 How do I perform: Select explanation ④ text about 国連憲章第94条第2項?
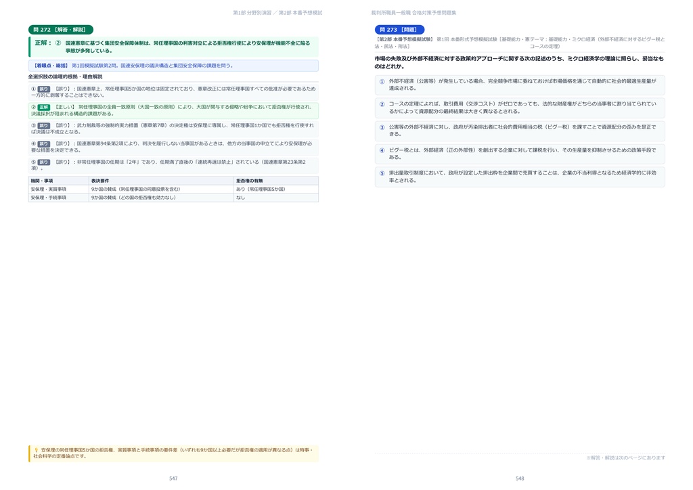[173, 147]
